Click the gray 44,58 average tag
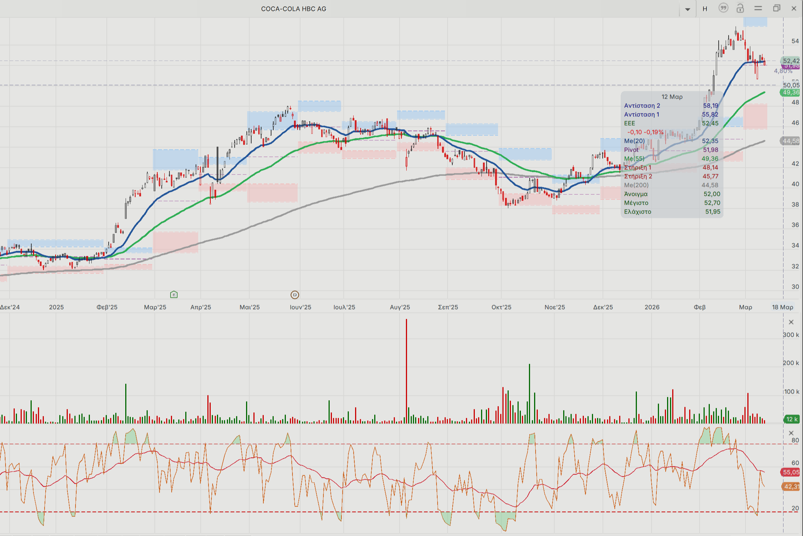 tap(791, 141)
